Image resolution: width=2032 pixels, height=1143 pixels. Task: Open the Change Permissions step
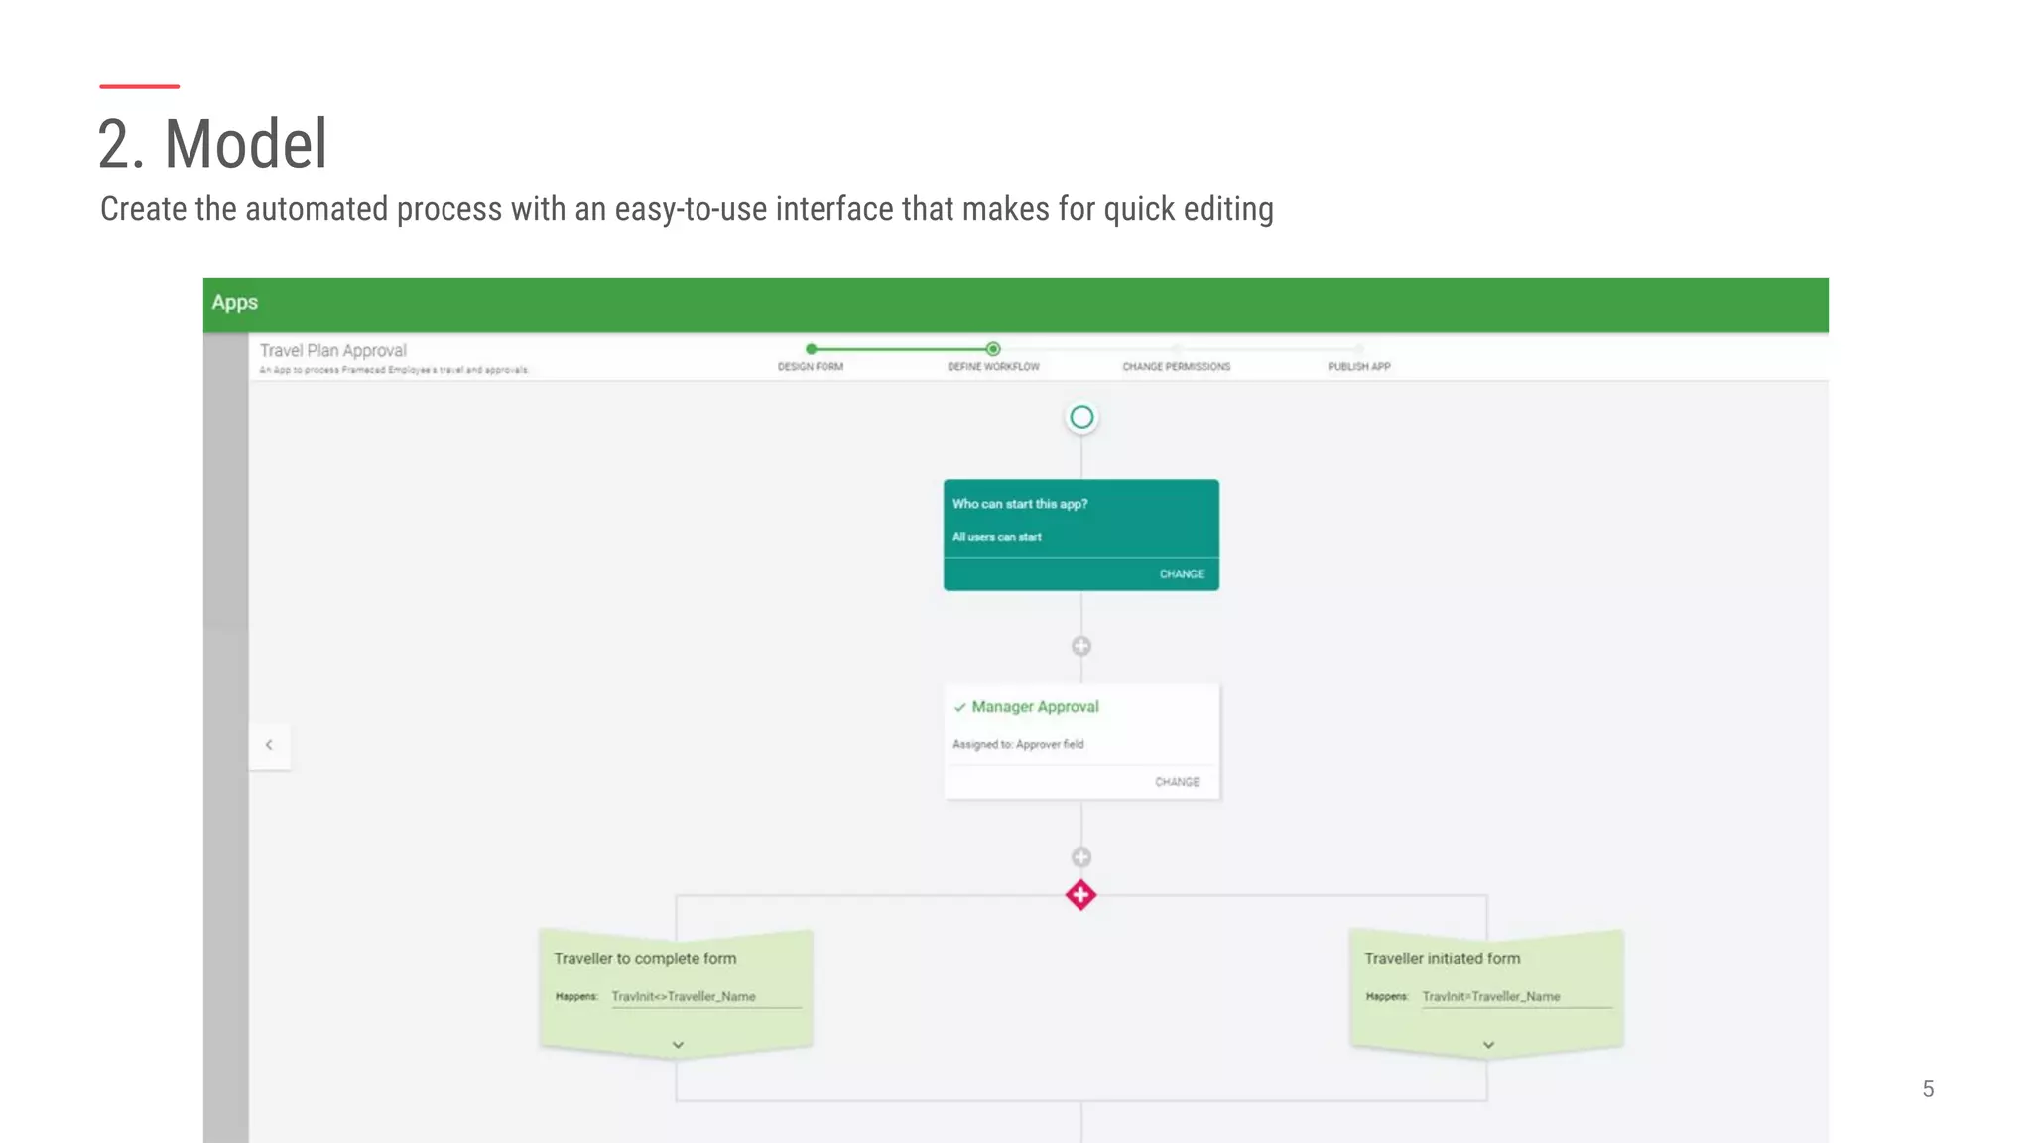pos(1177,366)
